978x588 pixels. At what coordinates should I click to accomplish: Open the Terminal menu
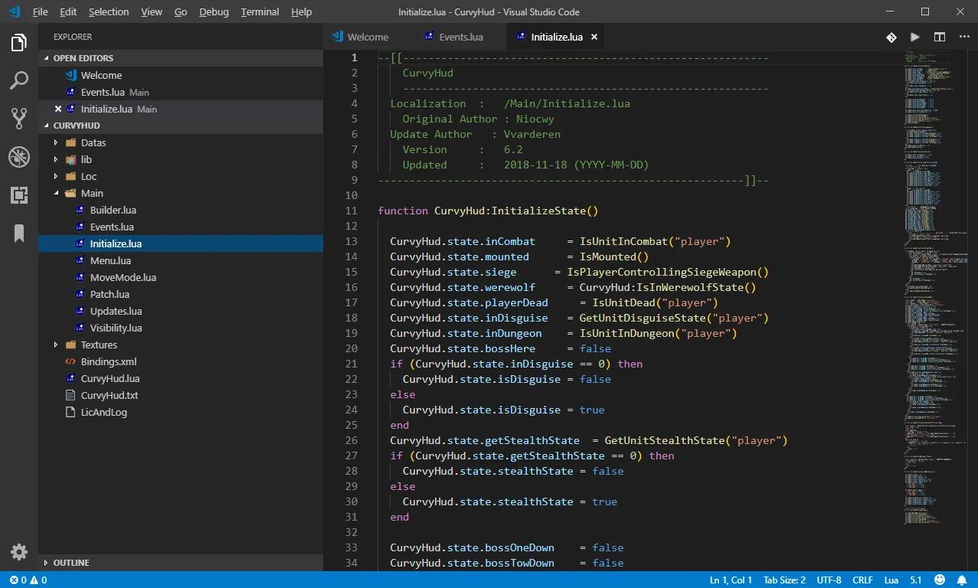pos(260,12)
